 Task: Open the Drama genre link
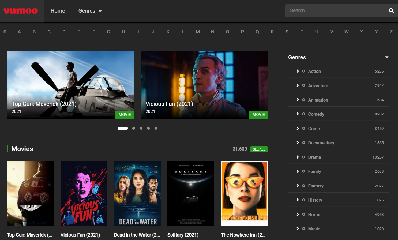pos(314,157)
